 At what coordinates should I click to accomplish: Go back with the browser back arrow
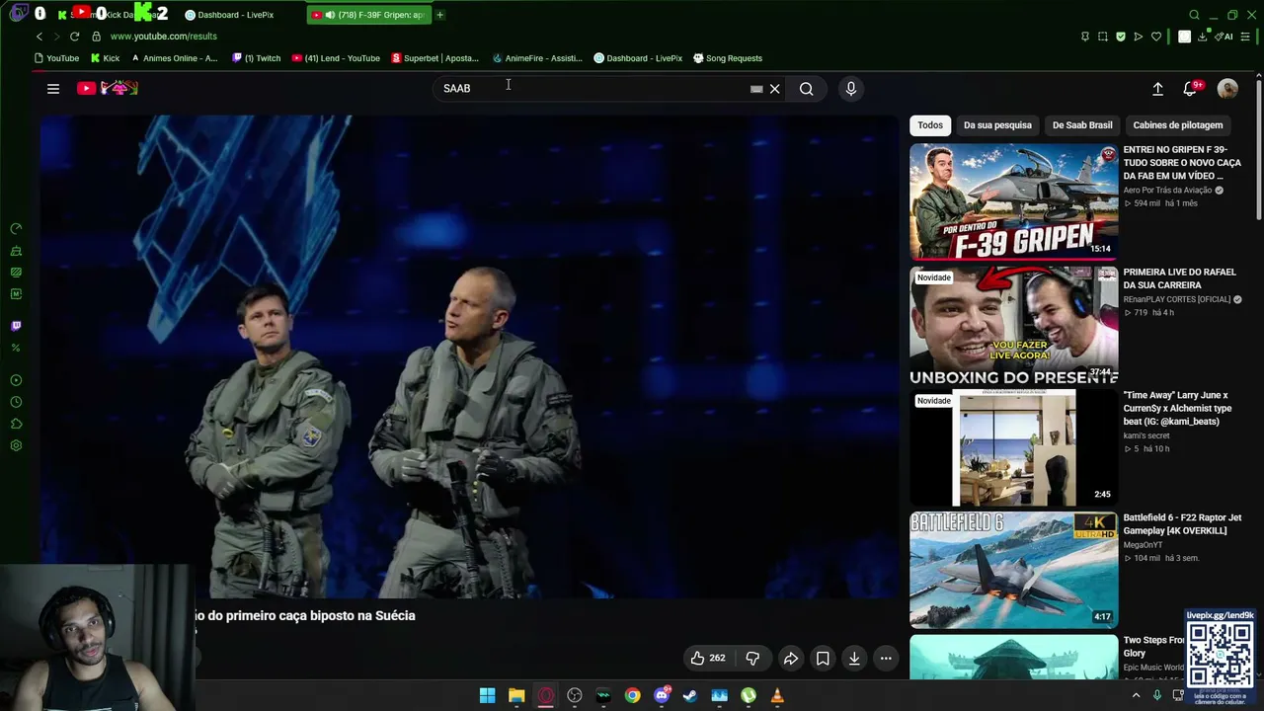point(39,37)
